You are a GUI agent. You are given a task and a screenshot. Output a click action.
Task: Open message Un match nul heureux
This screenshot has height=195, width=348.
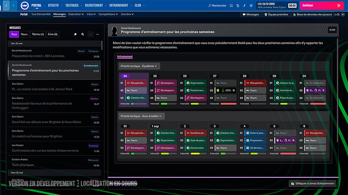pos(54,134)
